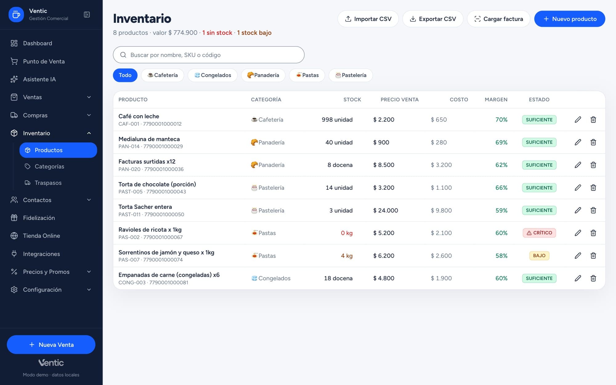Filter by Congelados category
This screenshot has width=616, height=385.
pyautogui.click(x=213, y=75)
